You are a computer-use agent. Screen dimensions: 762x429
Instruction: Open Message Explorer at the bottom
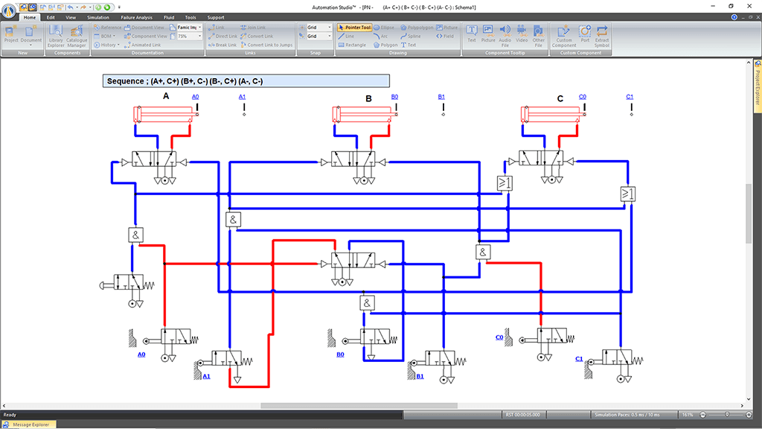point(30,425)
